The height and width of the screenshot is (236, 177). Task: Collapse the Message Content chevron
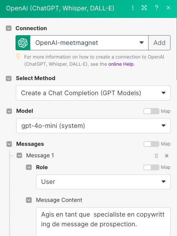(29, 200)
